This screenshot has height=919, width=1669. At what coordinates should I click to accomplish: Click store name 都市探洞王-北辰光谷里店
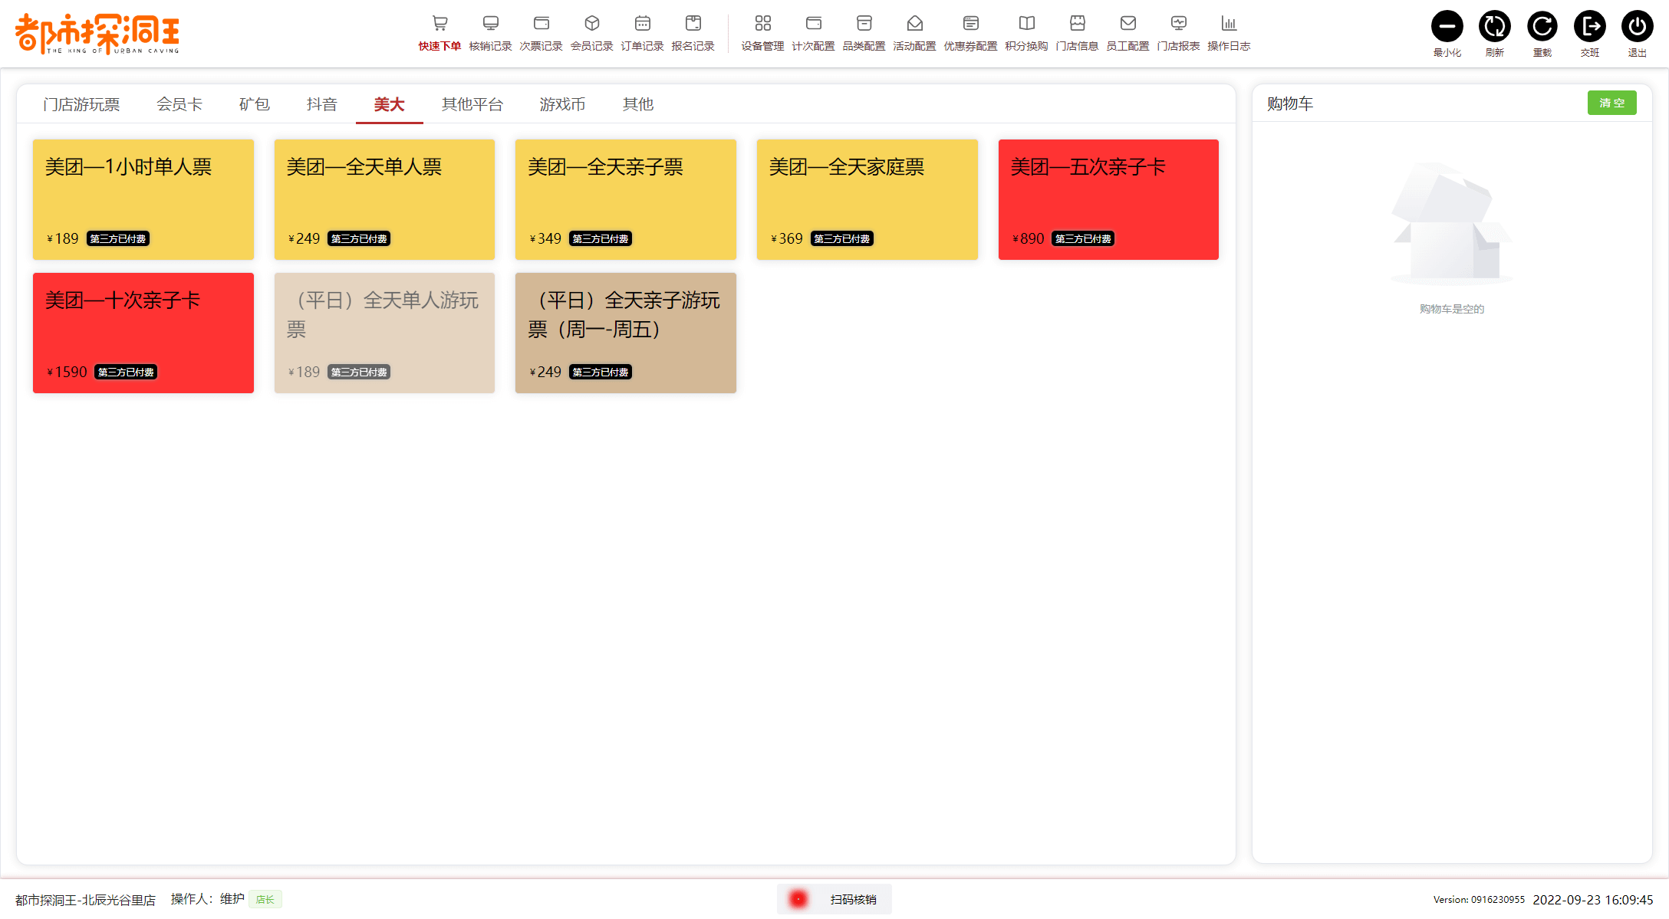coord(85,900)
